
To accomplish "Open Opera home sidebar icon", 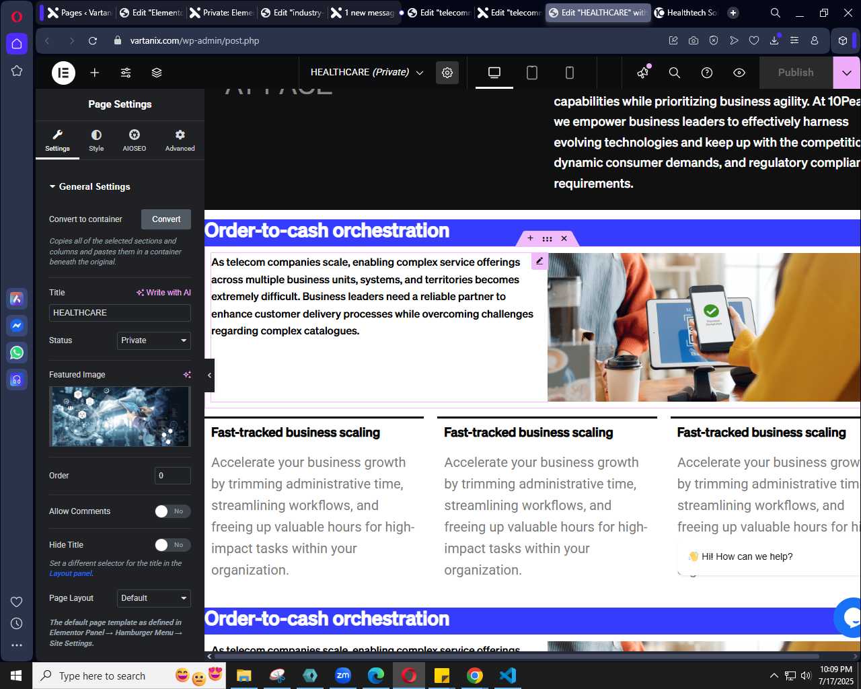I will click(x=17, y=44).
